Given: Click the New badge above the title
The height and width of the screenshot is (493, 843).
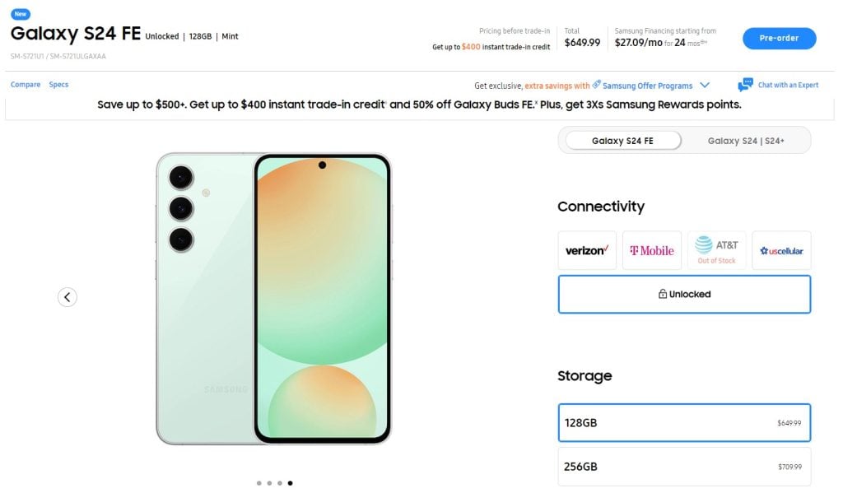Looking at the screenshot, I should click(x=21, y=14).
